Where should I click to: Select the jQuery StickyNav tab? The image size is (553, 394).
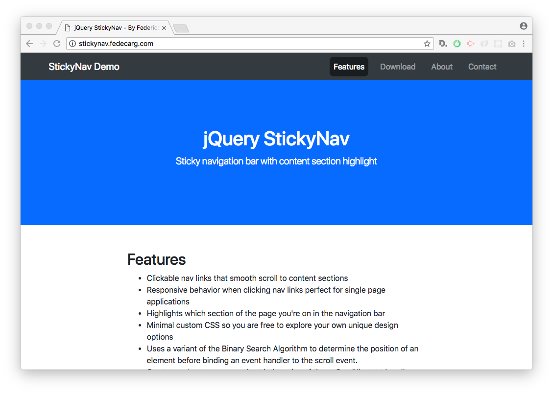(115, 28)
